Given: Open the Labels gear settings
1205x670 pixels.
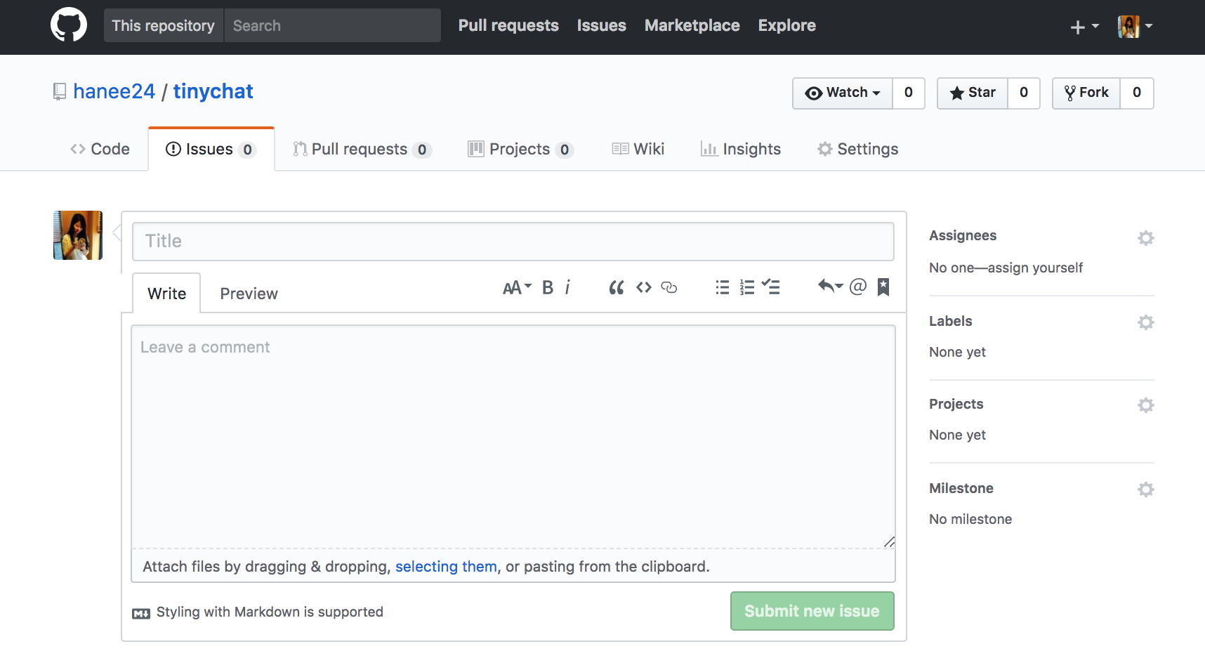Looking at the screenshot, I should coord(1146,322).
